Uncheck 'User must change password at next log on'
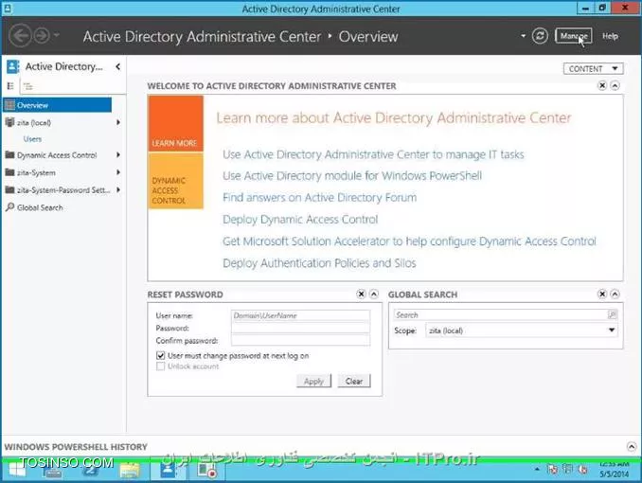The height and width of the screenshot is (483, 642). (x=161, y=355)
